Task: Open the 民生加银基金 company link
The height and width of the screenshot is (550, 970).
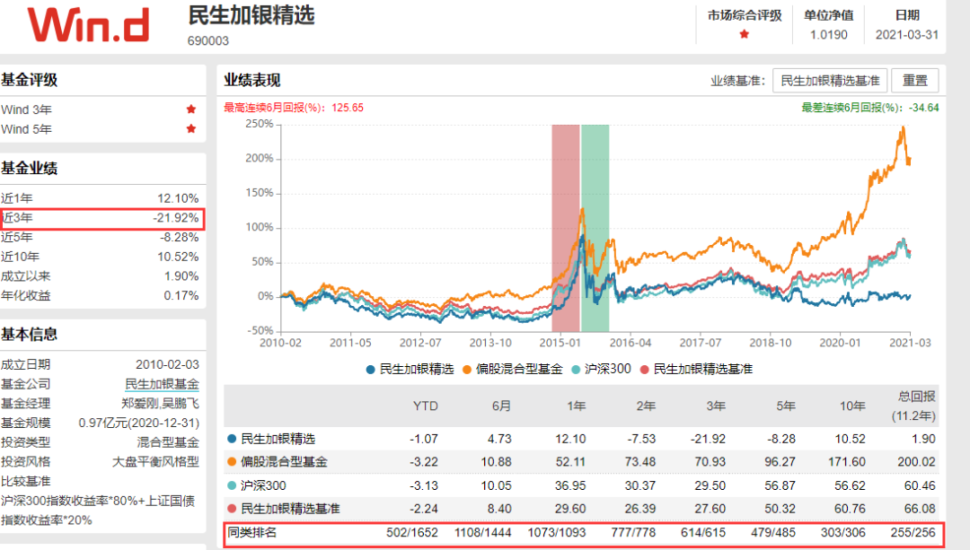Action: 162,384
